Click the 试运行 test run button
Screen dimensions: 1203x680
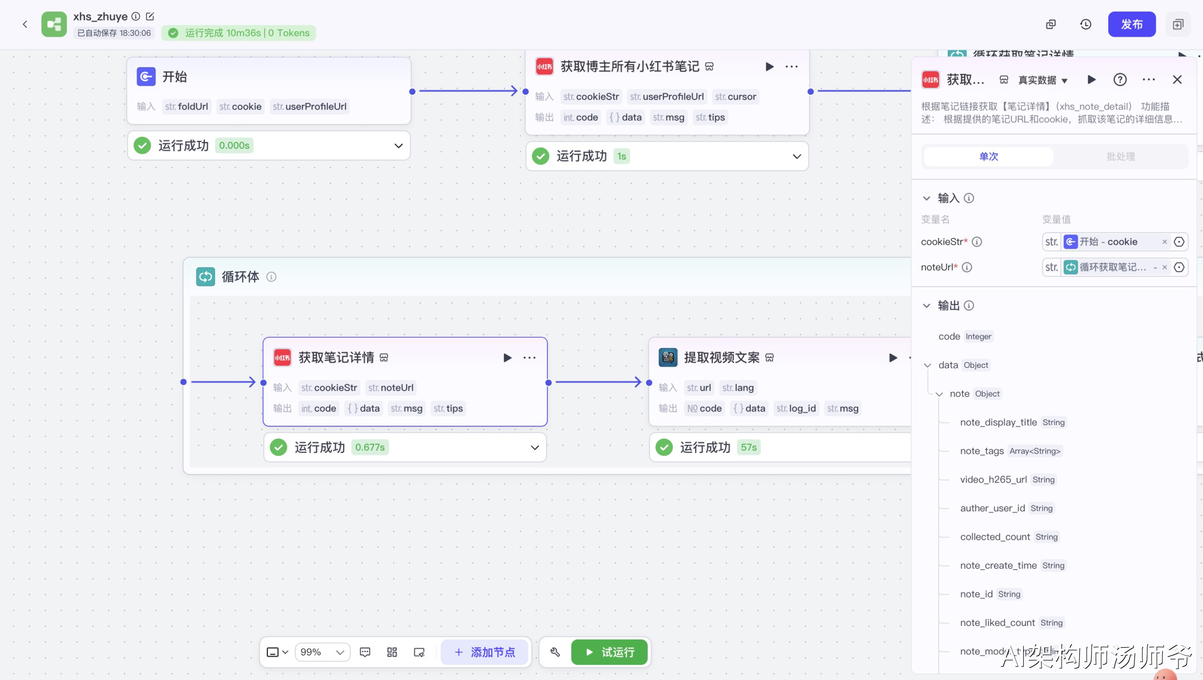point(609,652)
